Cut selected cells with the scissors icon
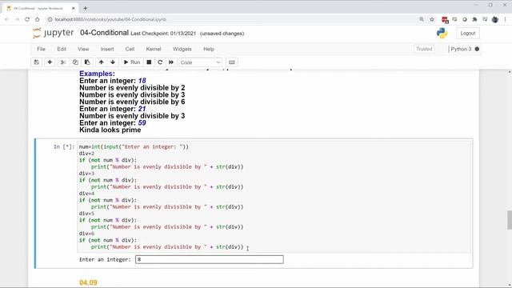This screenshot has height=288, width=512. tap(63, 62)
